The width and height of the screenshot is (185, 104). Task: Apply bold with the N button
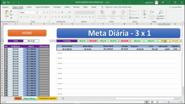point(21,17)
